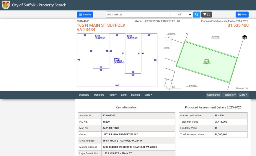Image resolution: width=256 pixels, height=156 pixels.
Task: Click Total Imp. Value $1,411,900
Action: (x=221, y=122)
